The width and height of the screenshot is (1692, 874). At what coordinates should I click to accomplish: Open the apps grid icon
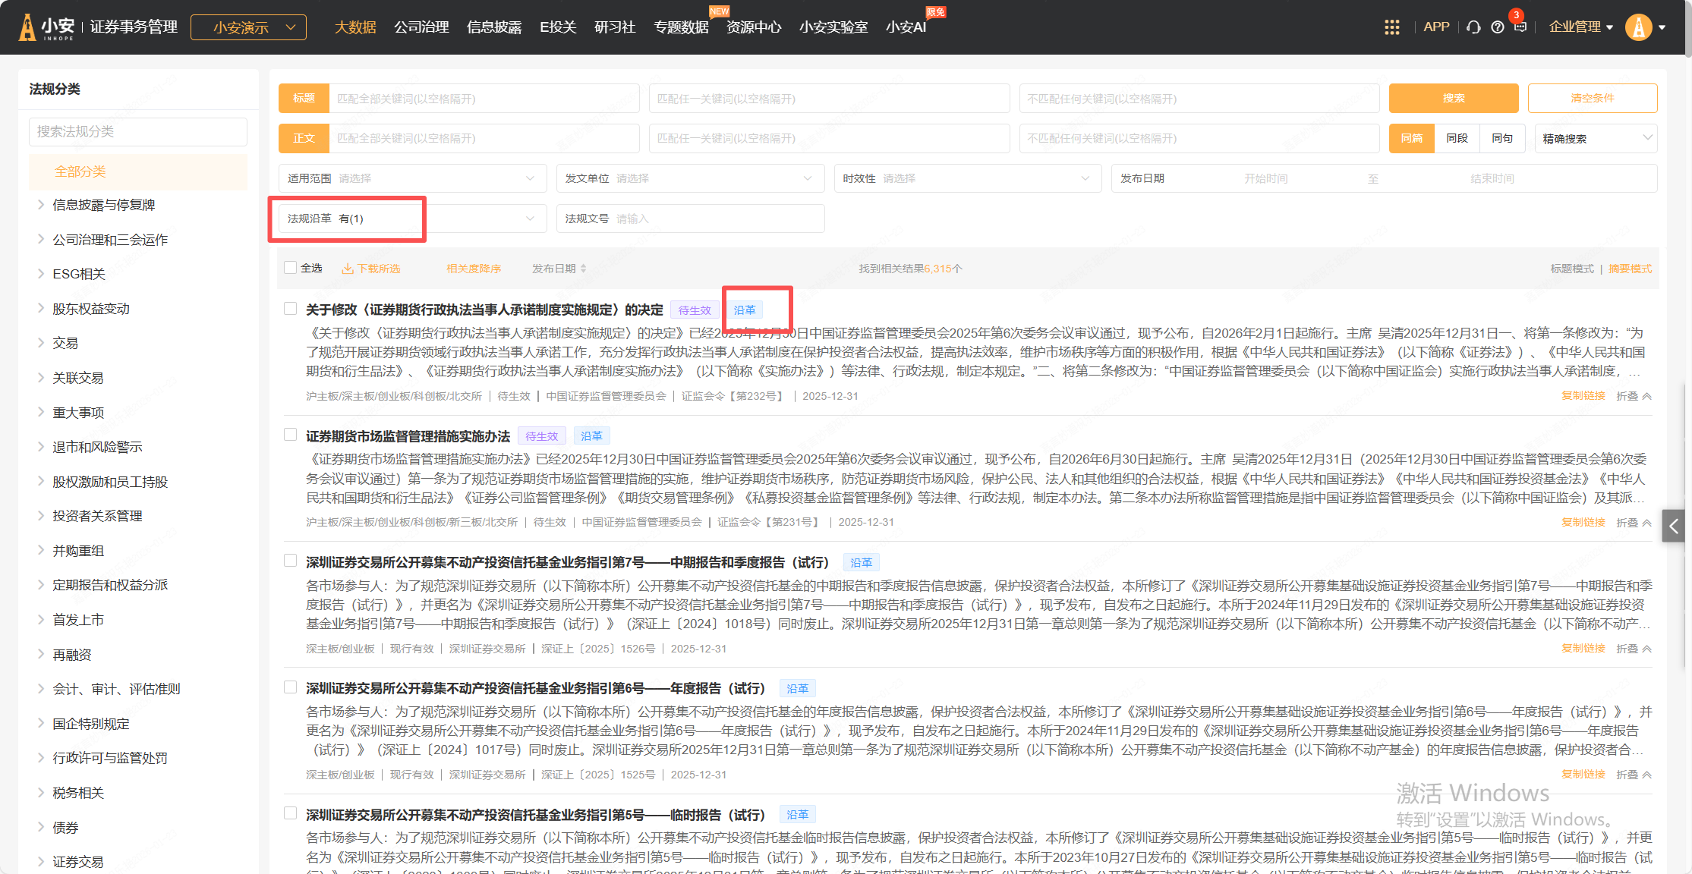coord(1391,27)
